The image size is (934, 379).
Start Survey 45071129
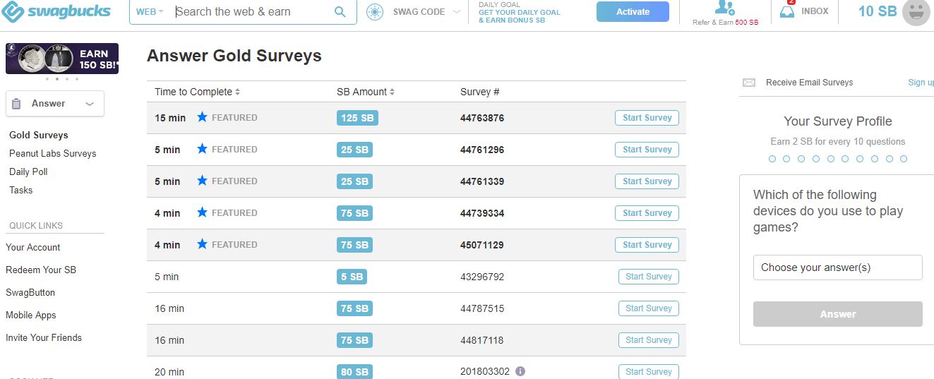point(647,245)
